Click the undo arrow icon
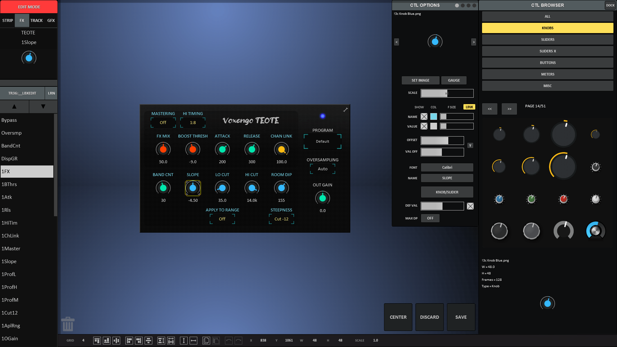The width and height of the screenshot is (617, 347). click(x=228, y=341)
